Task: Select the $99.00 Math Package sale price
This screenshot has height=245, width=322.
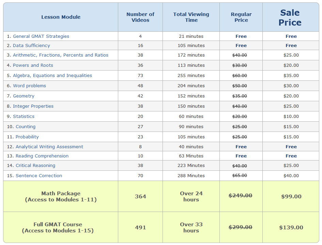Action: point(291,197)
